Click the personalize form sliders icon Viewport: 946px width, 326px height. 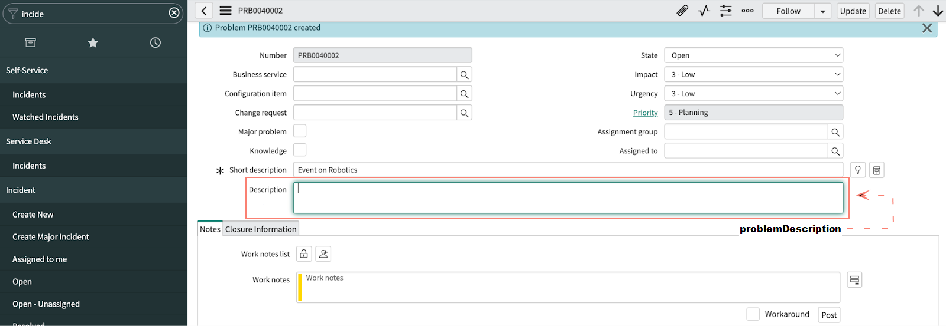pyautogui.click(x=726, y=11)
